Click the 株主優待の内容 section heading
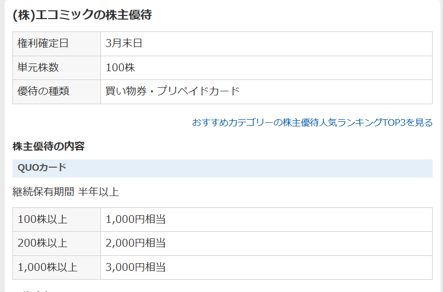Image resolution: width=443 pixels, height=292 pixels. 49,147
